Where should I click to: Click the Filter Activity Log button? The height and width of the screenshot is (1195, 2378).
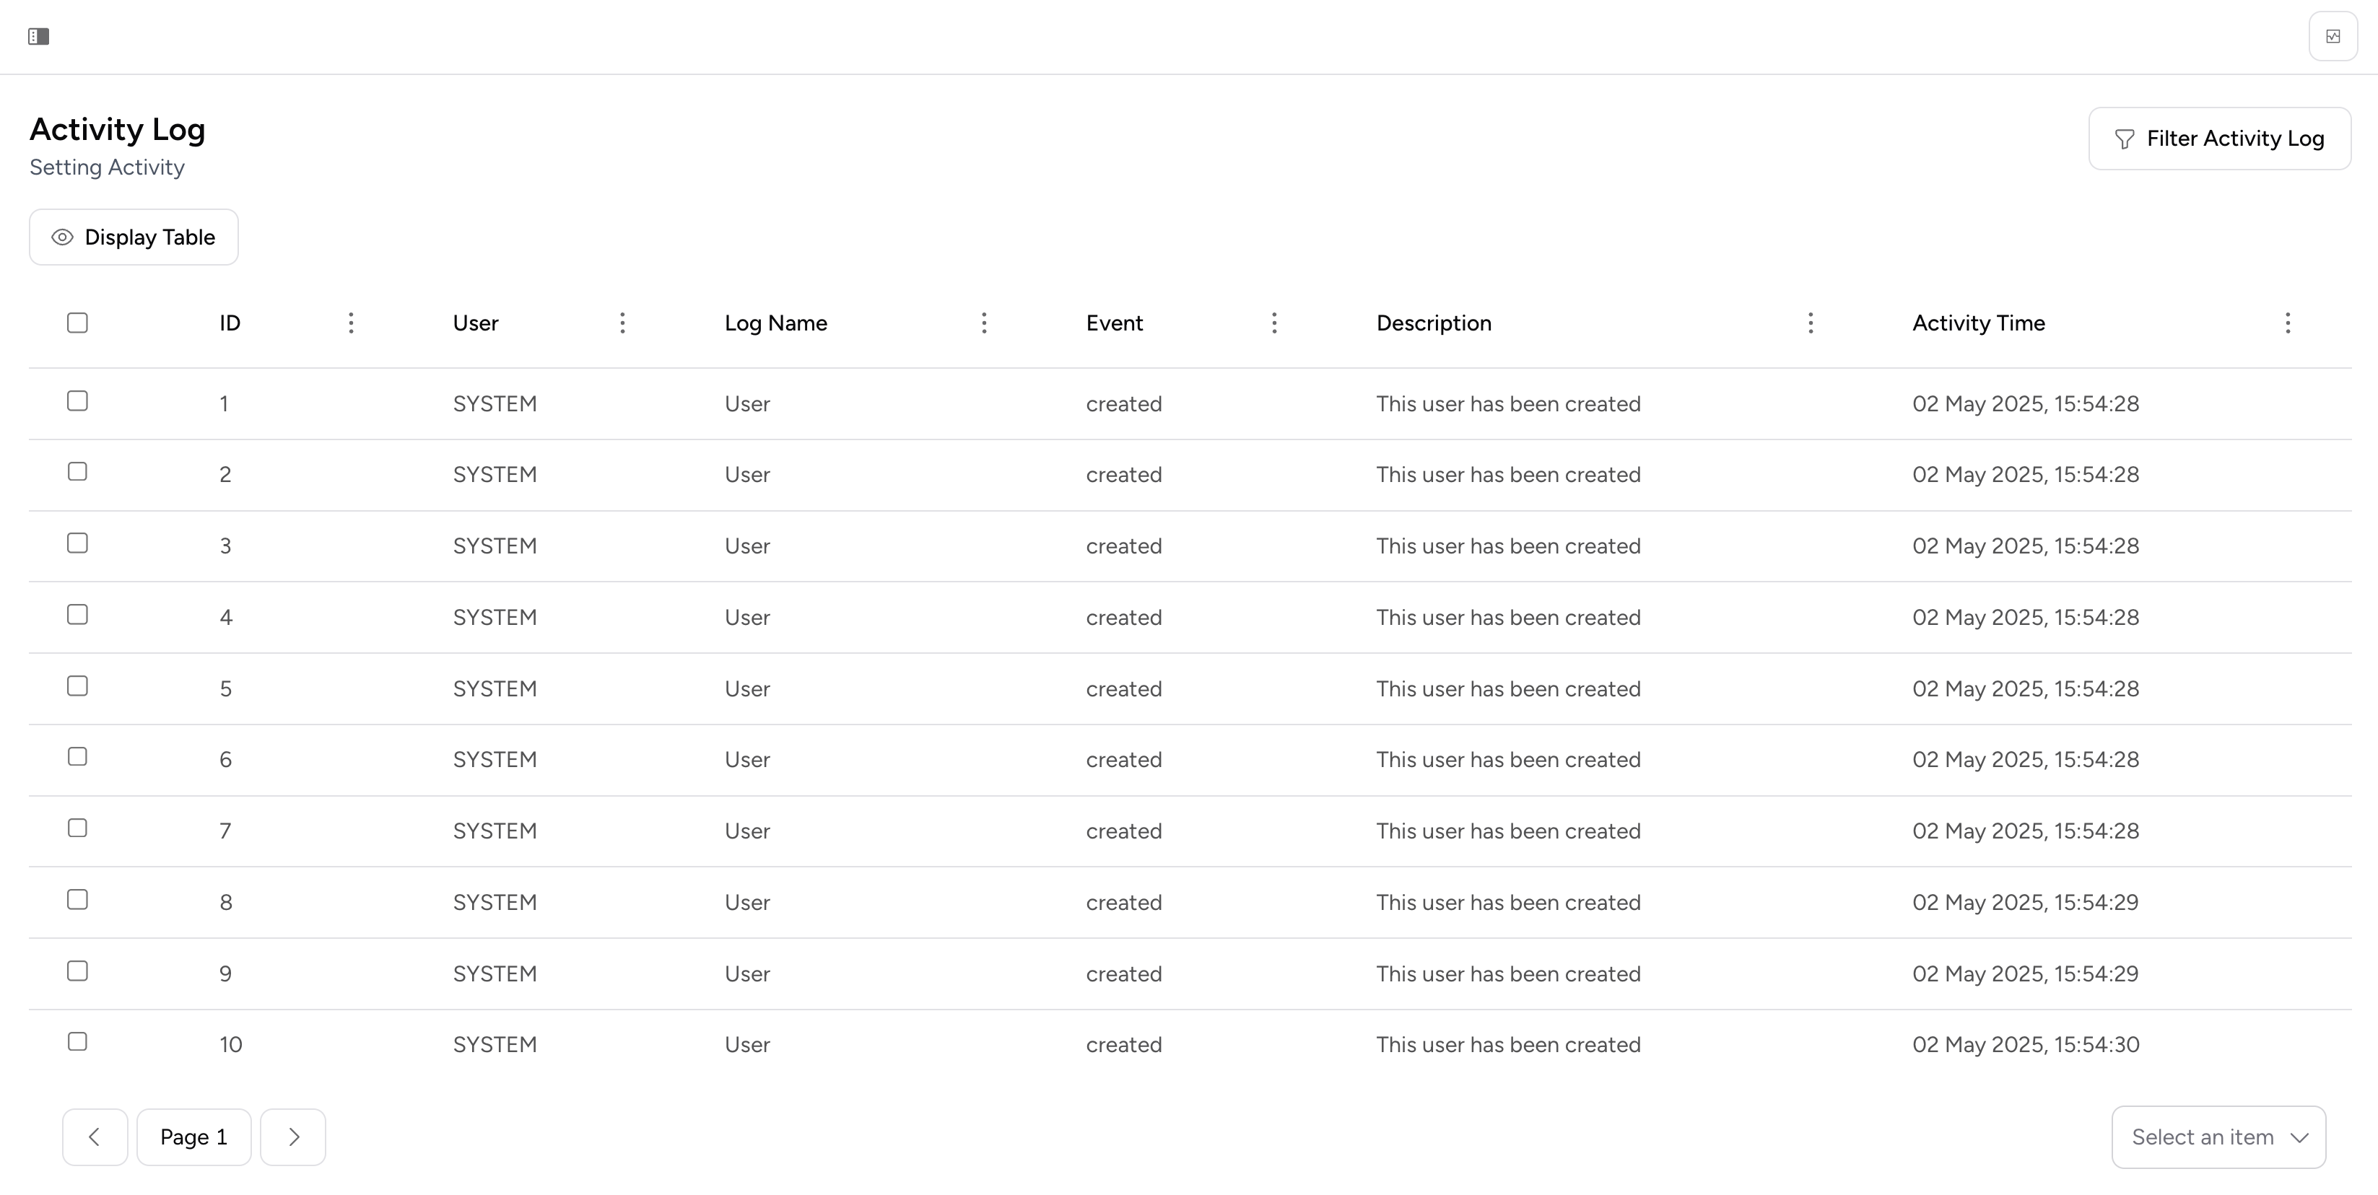point(2219,139)
